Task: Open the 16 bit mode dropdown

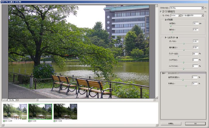Action: pos(175,15)
